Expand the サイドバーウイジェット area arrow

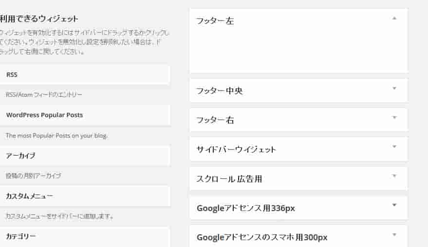pos(394,147)
